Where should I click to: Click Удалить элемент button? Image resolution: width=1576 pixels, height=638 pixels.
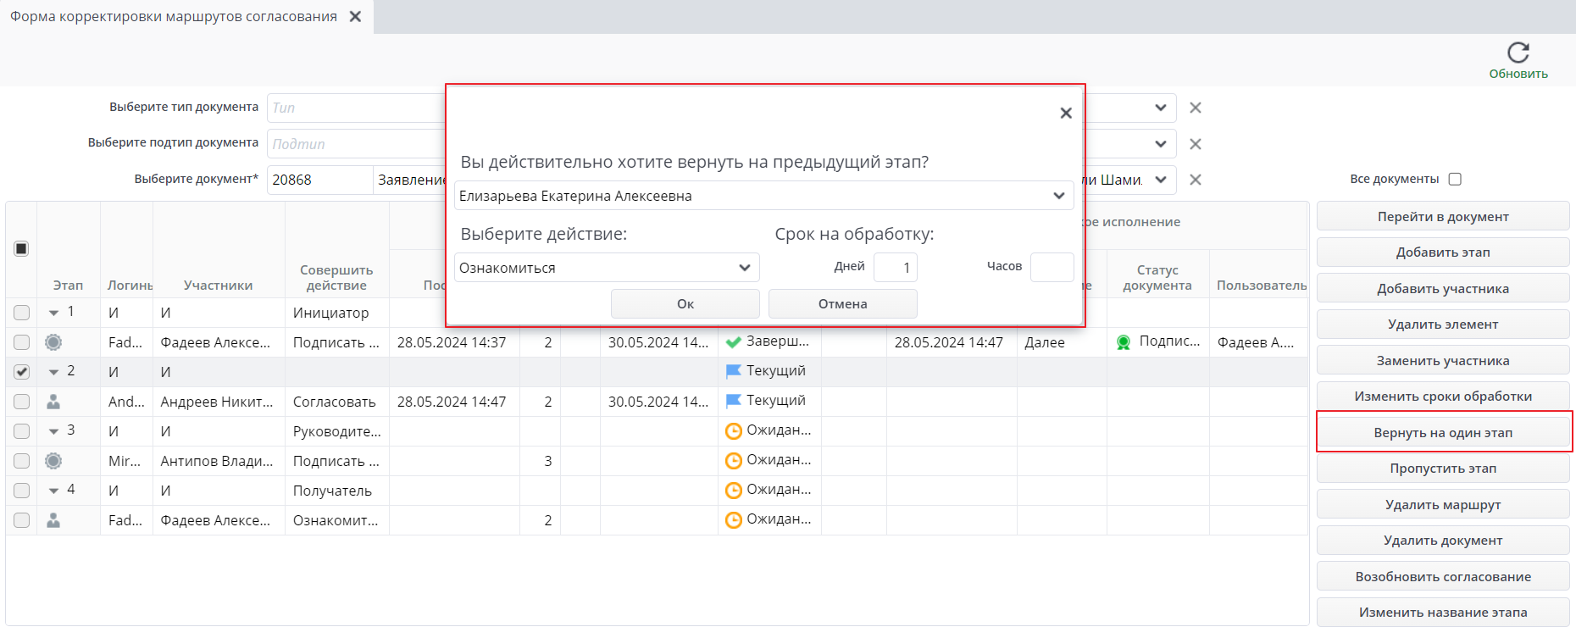pos(1443,325)
